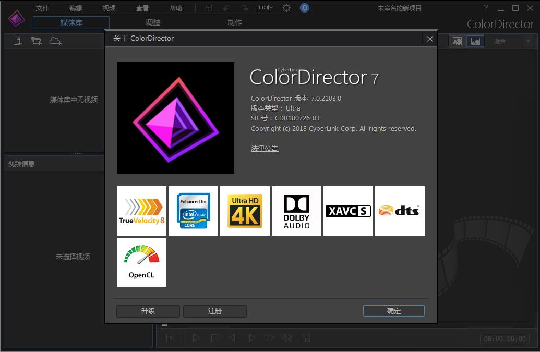Import a media folder into the library
Image resolution: width=540 pixels, height=352 pixels.
[36, 41]
